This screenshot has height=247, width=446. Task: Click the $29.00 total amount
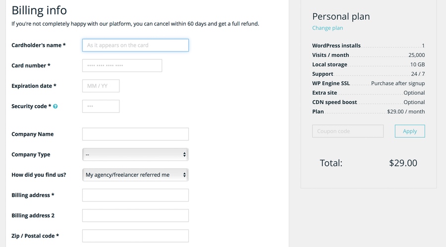[403, 163]
